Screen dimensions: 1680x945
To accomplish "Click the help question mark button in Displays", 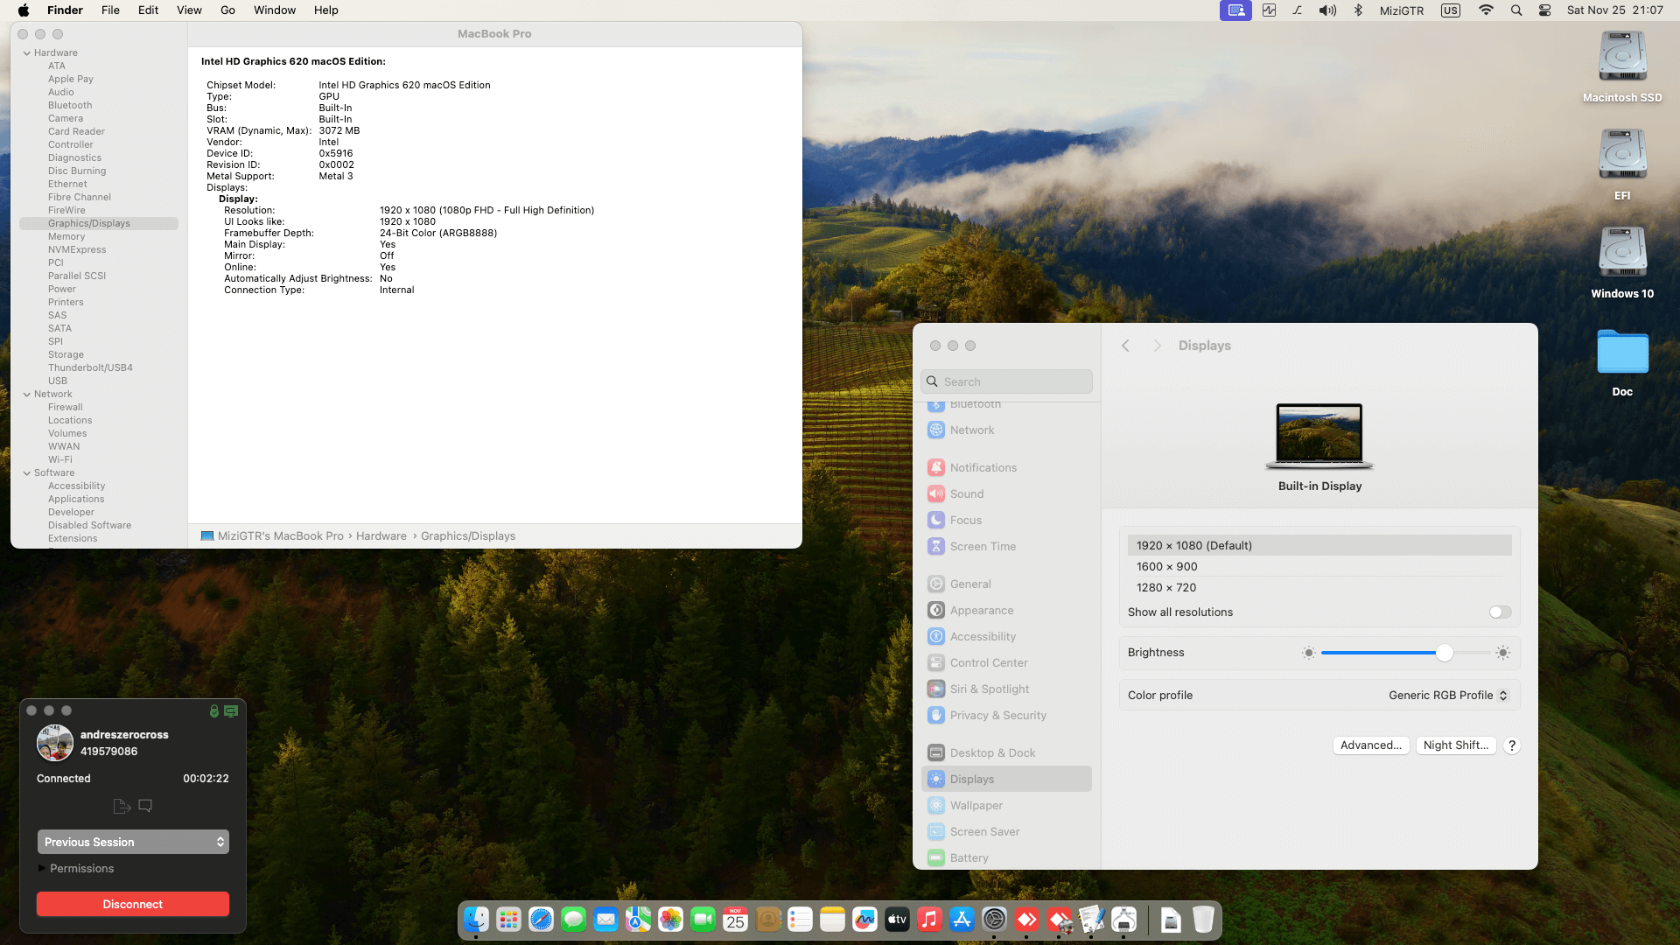I will [x=1511, y=745].
